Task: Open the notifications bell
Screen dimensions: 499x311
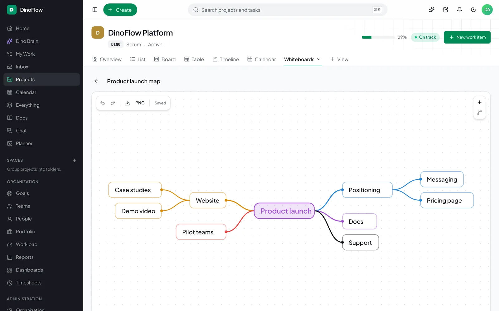Action: click(459, 10)
